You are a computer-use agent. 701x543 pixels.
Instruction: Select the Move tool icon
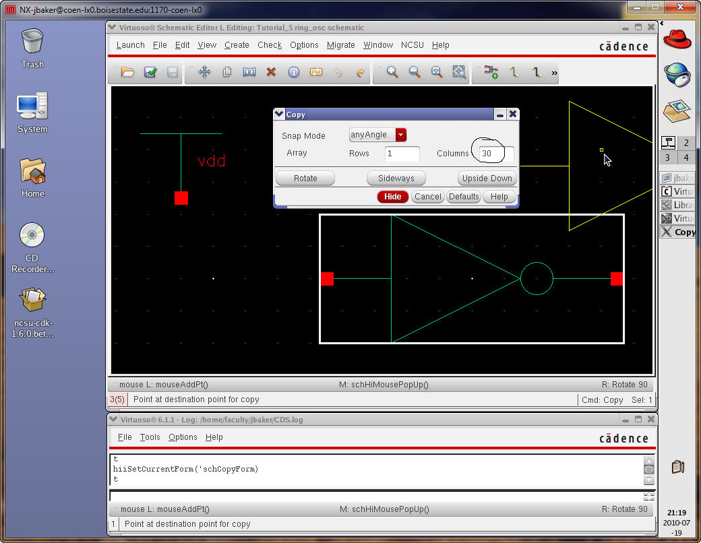coord(204,73)
